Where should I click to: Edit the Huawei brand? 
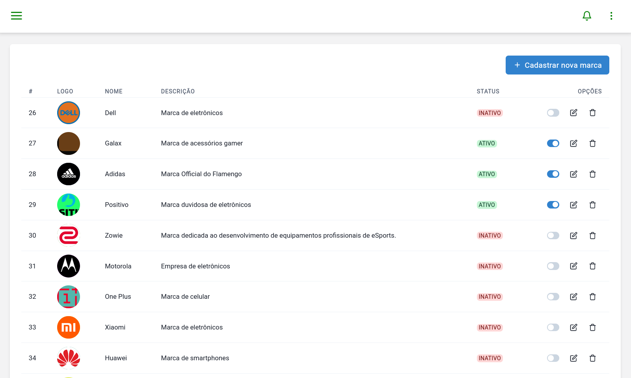click(x=573, y=358)
